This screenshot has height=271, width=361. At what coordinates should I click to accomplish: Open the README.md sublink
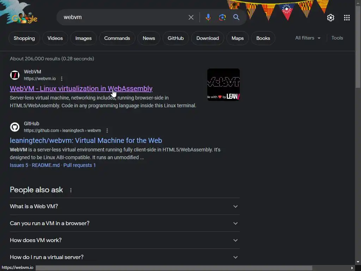click(x=45, y=165)
